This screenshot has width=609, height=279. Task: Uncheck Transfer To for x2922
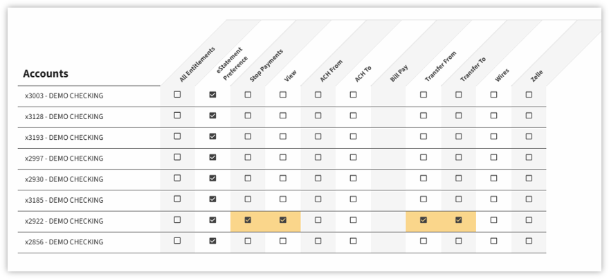coord(459,220)
